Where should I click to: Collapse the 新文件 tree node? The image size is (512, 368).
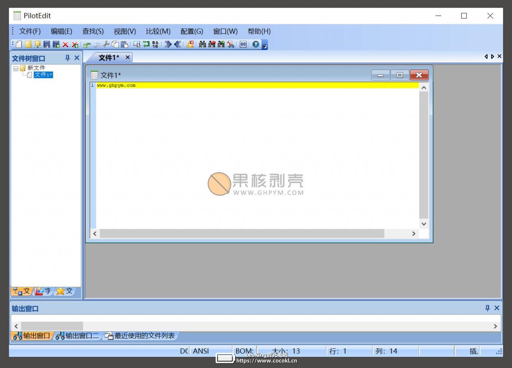pos(16,68)
